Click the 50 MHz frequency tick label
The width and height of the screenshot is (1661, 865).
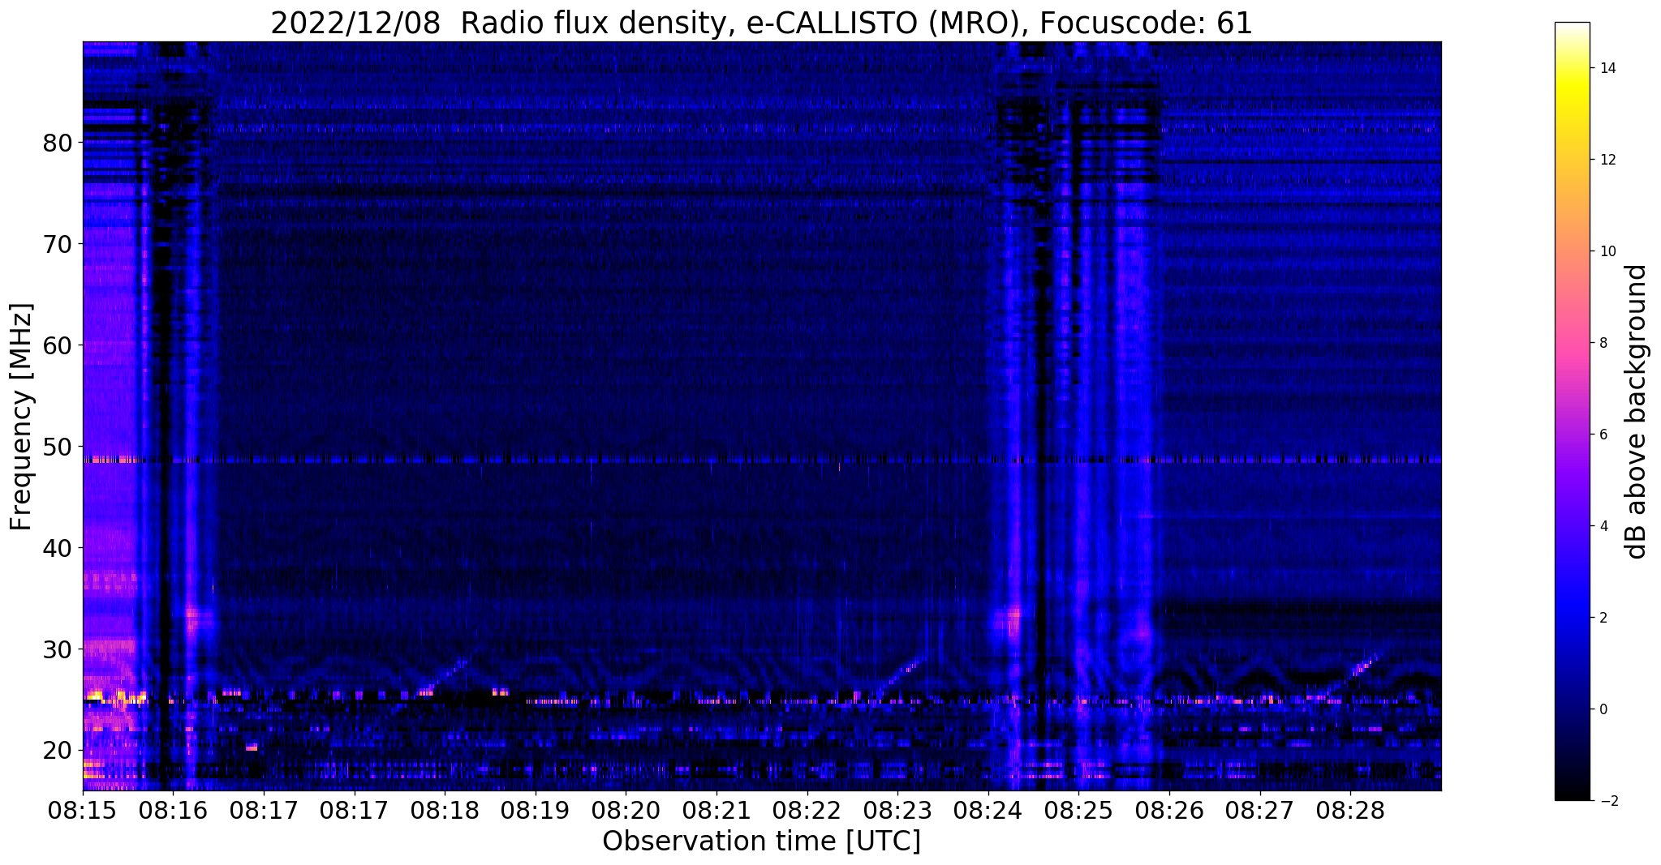[x=58, y=447]
